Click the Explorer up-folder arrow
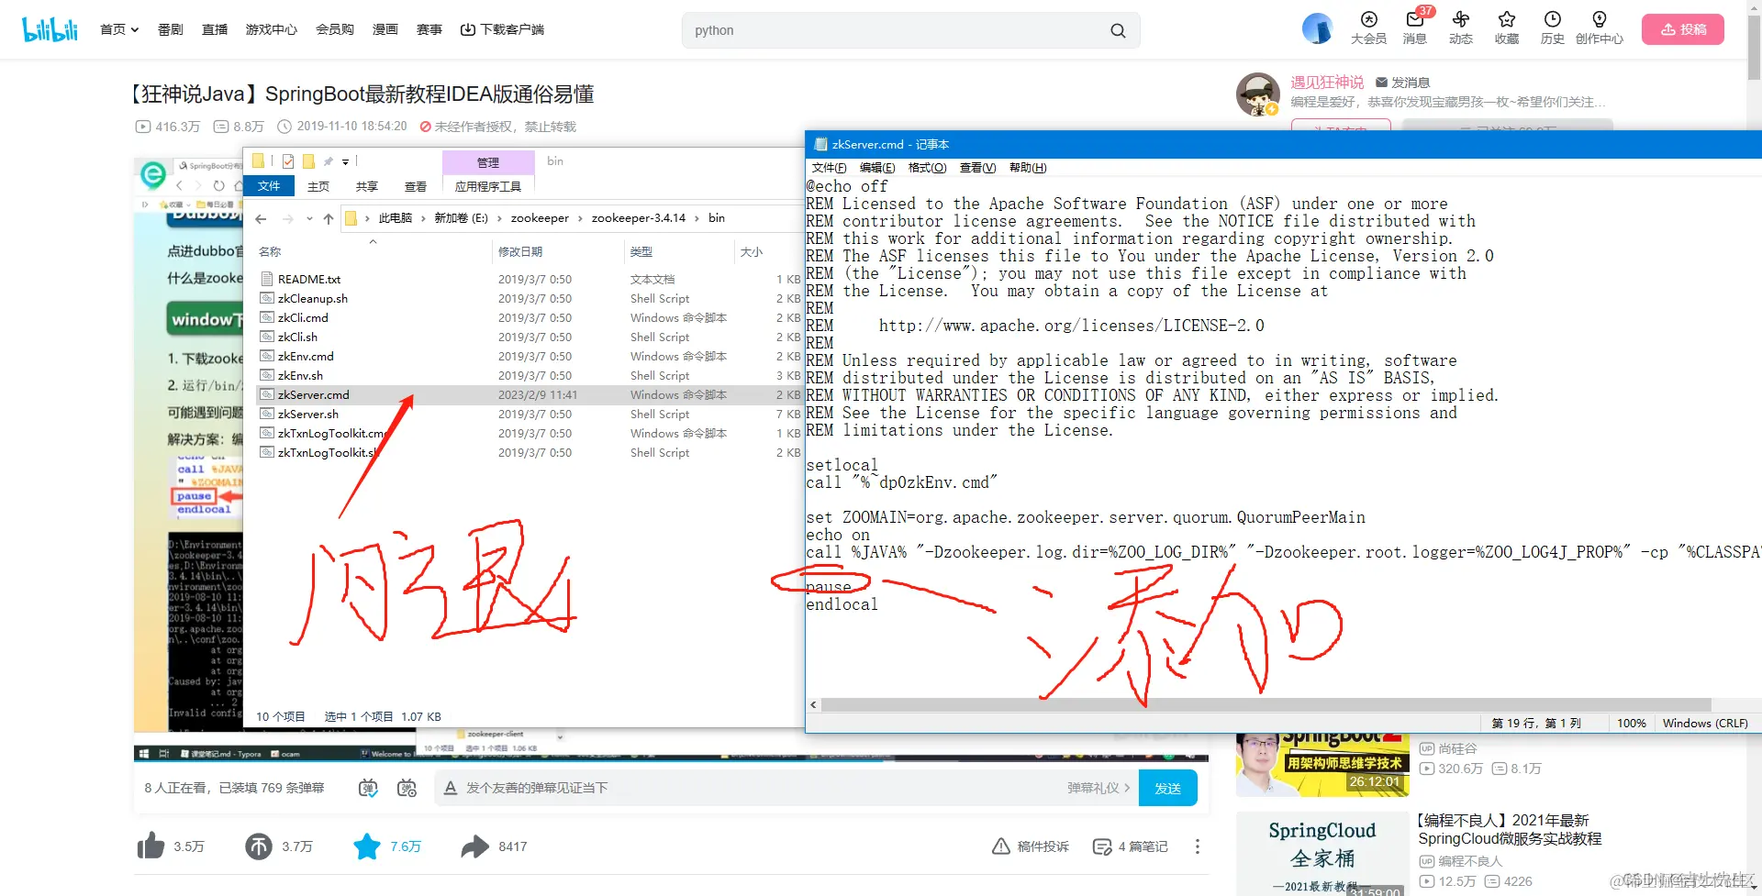This screenshot has width=1762, height=896. click(x=329, y=218)
